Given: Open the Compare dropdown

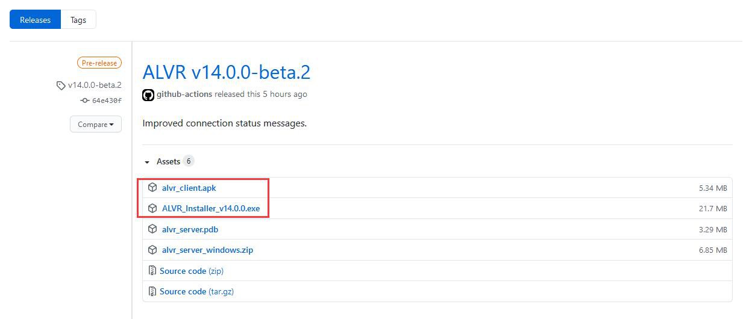Looking at the screenshot, I should pos(96,125).
